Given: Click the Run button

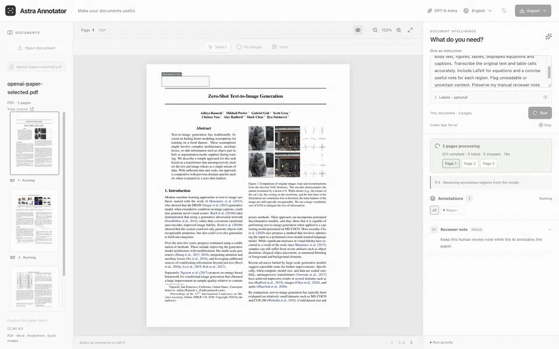Looking at the screenshot, I should pyautogui.click(x=540, y=113).
